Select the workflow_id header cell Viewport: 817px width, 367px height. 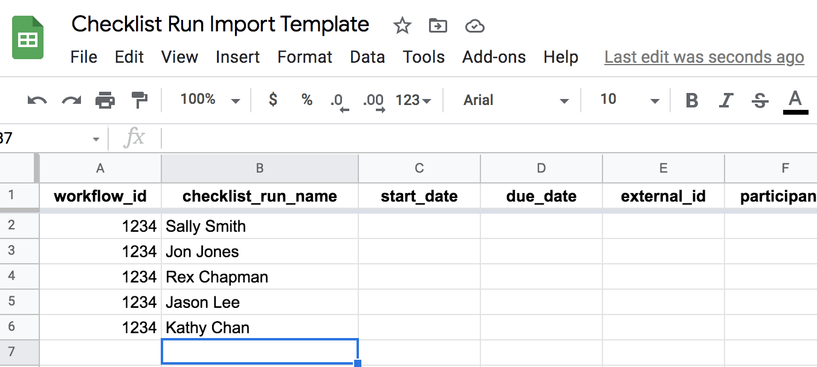pyautogui.click(x=100, y=196)
